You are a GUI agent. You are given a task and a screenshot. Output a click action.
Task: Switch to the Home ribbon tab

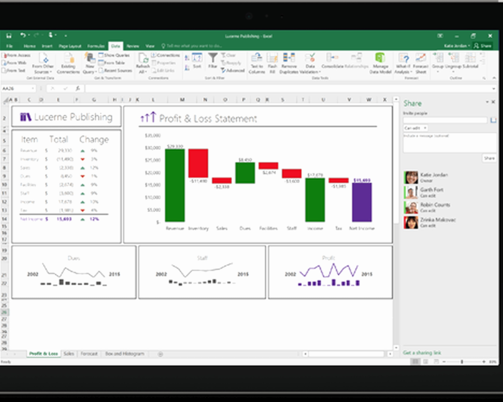29,46
